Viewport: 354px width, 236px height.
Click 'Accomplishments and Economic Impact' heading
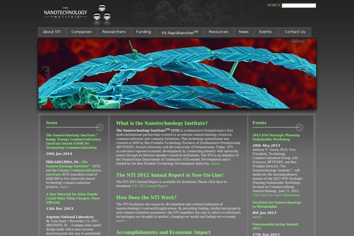(163, 232)
